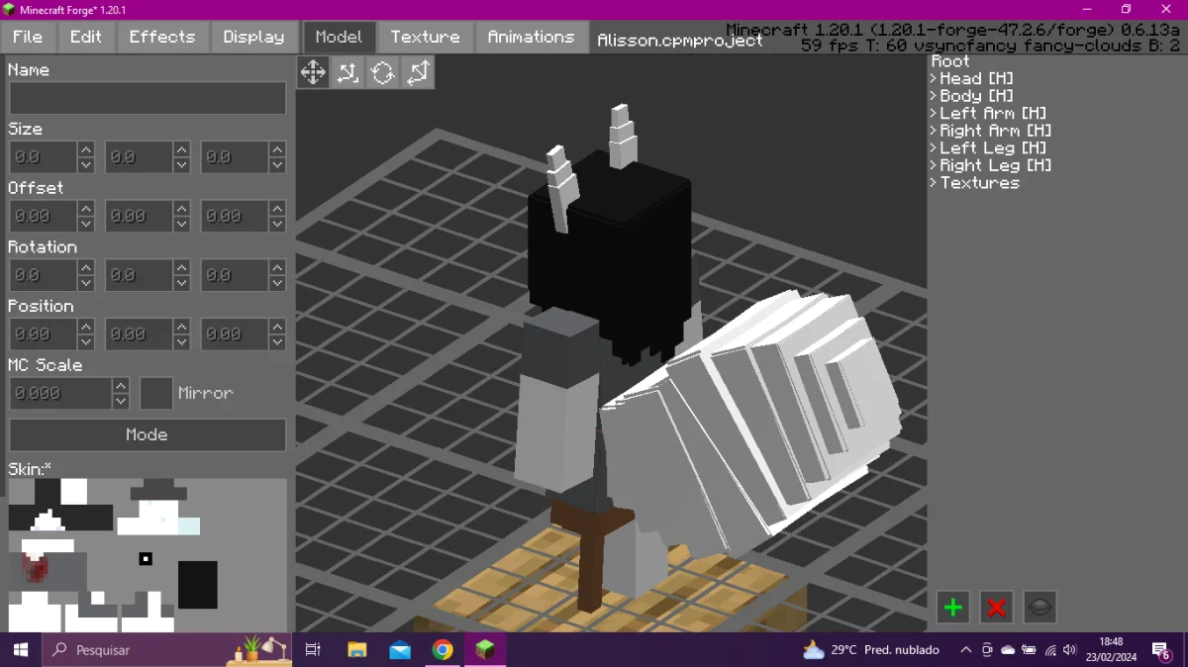Increase Size Z with its up arrow
1188x667 pixels.
277,149
